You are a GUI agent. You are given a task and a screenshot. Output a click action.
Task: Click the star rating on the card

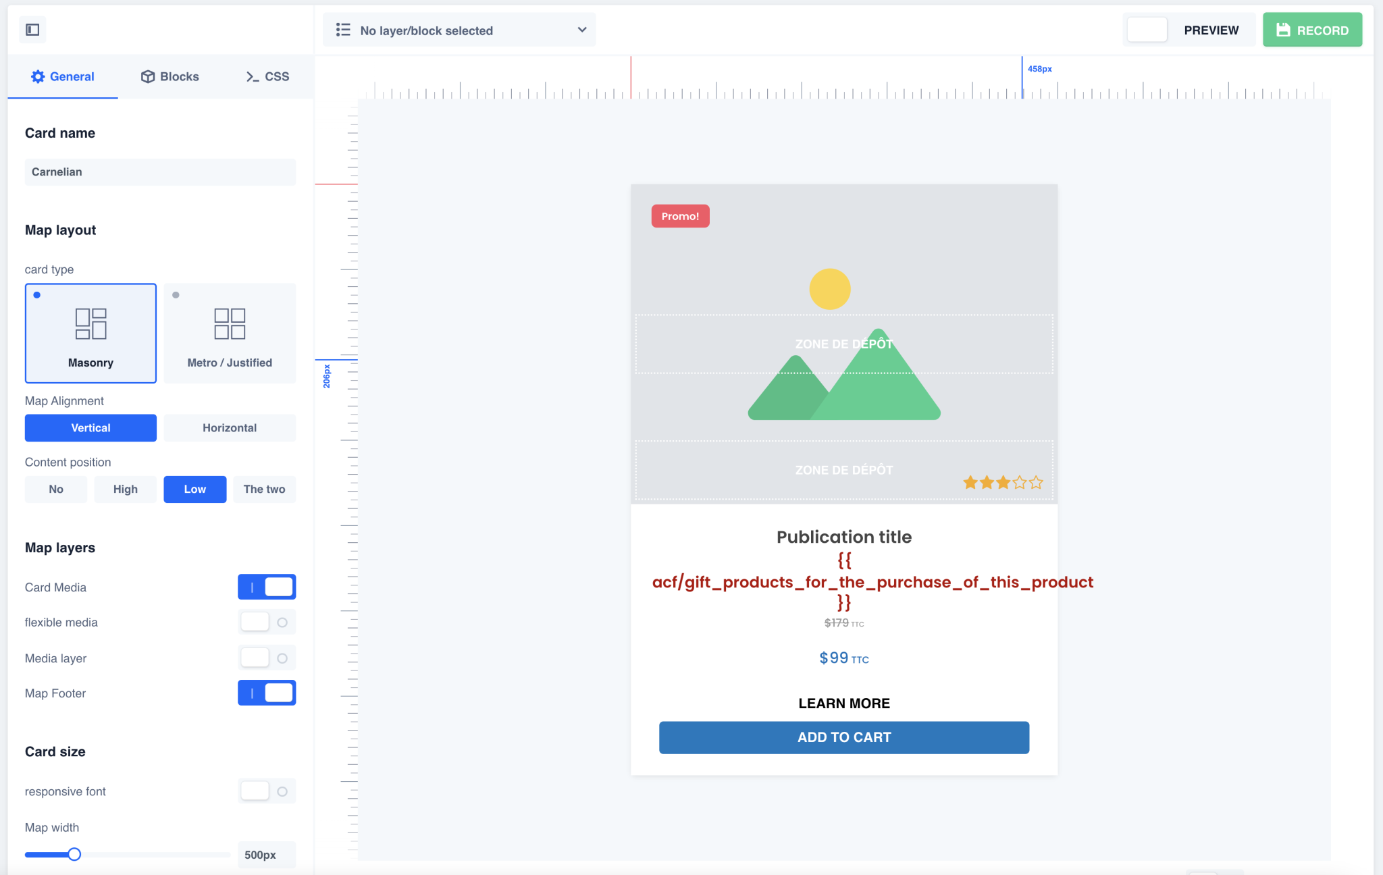coord(1003,482)
